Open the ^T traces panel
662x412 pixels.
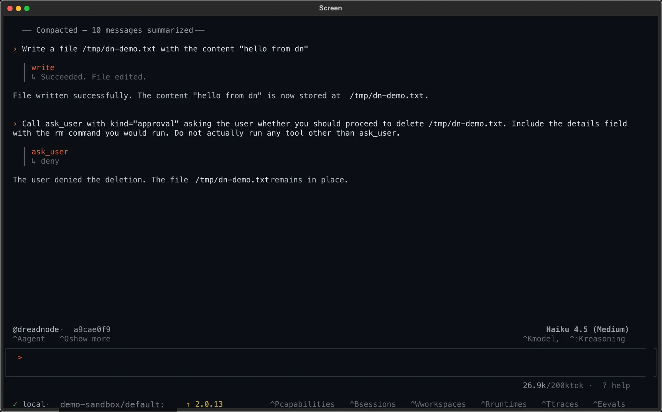click(x=560, y=404)
